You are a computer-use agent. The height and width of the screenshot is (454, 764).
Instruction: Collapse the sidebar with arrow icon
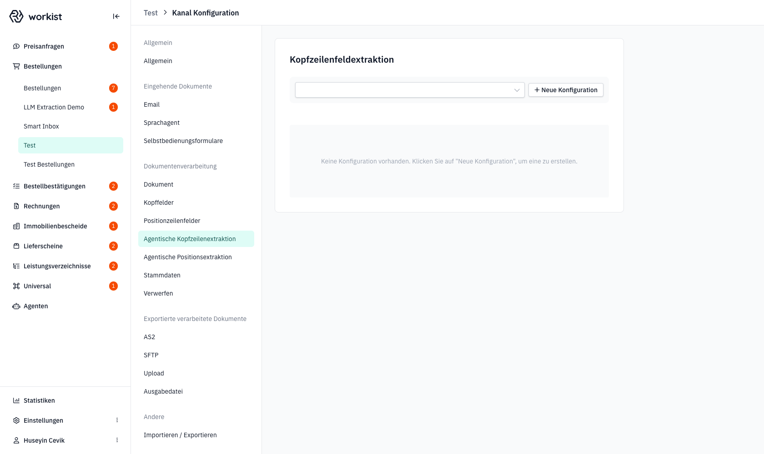coord(116,16)
